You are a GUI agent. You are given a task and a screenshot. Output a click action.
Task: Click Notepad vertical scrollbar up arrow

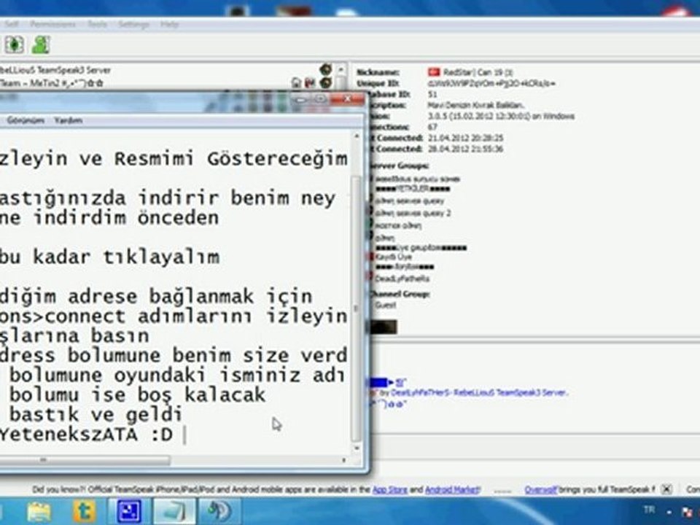click(x=357, y=136)
